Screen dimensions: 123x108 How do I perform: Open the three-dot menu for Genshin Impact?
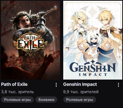coord(118,85)
